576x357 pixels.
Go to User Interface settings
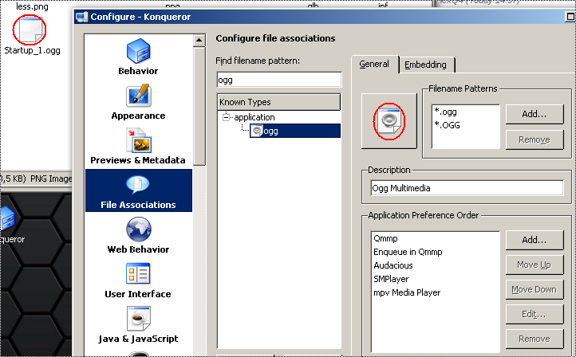click(138, 280)
